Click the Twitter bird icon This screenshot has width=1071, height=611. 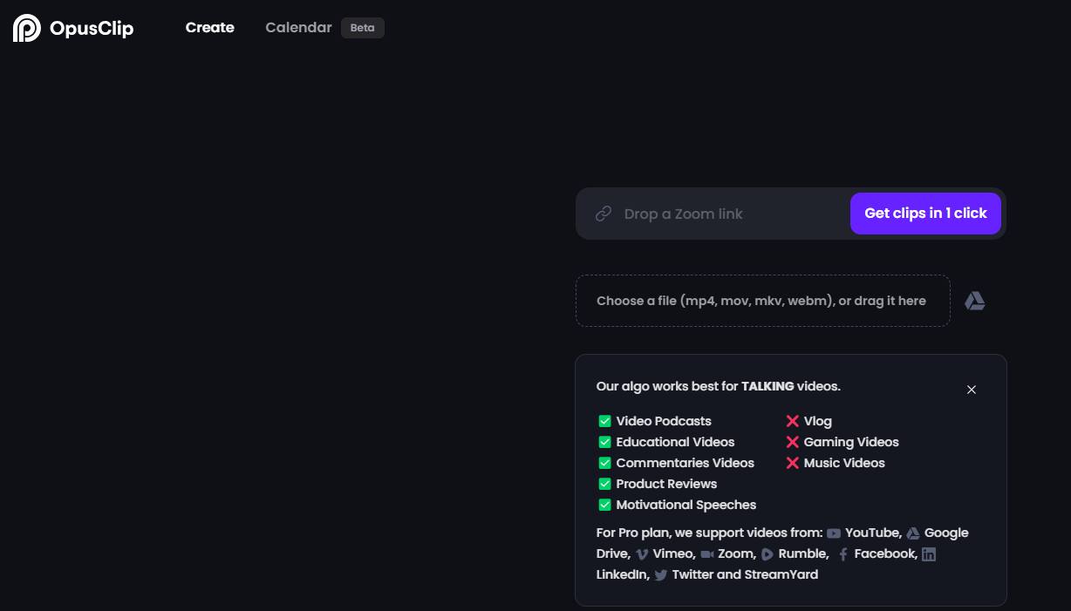[x=661, y=575]
